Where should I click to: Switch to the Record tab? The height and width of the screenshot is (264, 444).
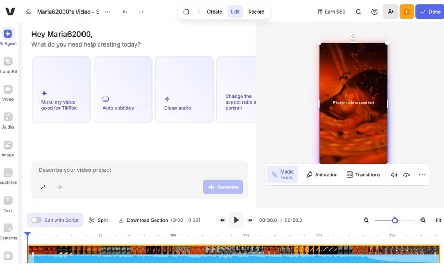click(256, 12)
